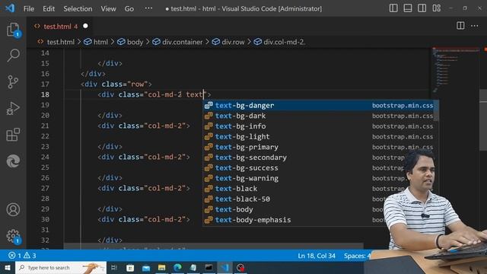This screenshot has width=487, height=274.
Task: Click the editor horizontal scrollbar
Action: (x=213, y=246)
